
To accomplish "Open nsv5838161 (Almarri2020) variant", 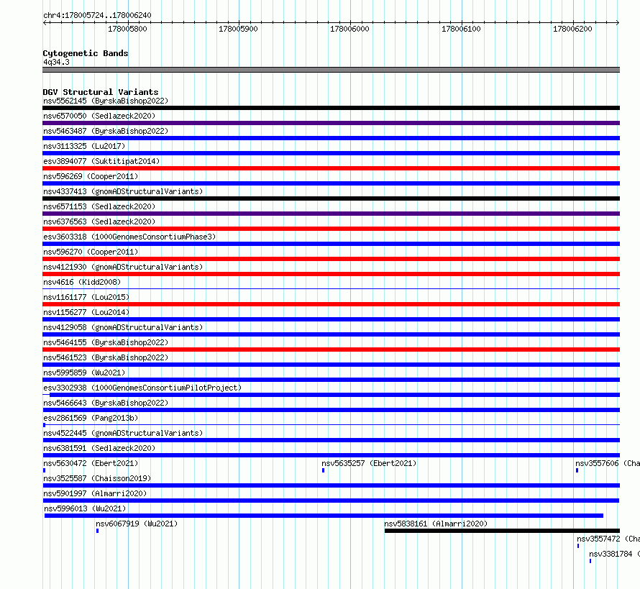I will click(436, 524).
